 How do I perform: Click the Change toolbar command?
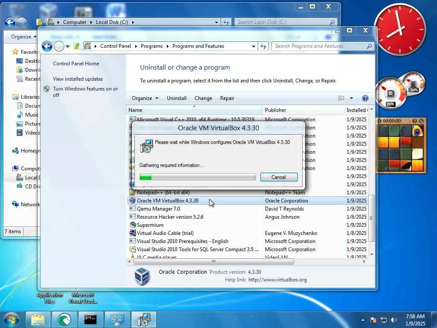(203, 98)
